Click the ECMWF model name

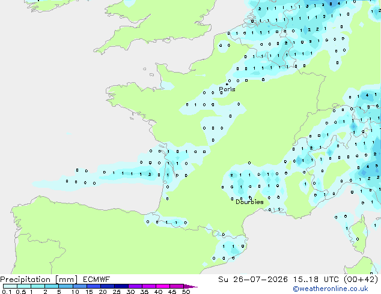tap(97, 280)
